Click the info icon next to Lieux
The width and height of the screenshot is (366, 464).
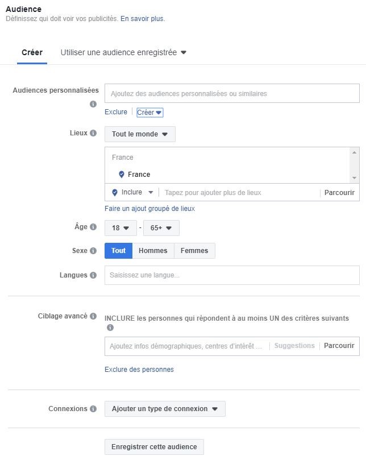click(x=93, y=133)
